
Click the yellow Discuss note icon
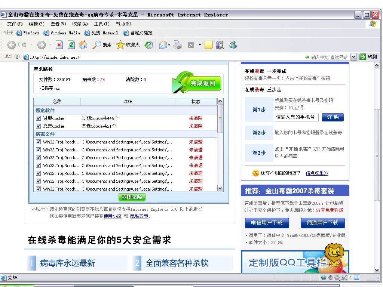coord(209,45)
